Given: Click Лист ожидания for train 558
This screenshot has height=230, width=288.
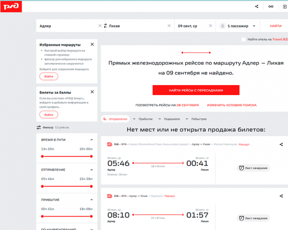Looking at the screenshot, I should [253, 168].
